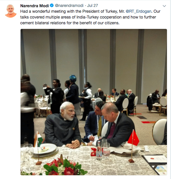The image size is (171, 179).
Task: Click tweet line about cementing bilateral relations
Action: pyautogui.click(x=70, y=23)
